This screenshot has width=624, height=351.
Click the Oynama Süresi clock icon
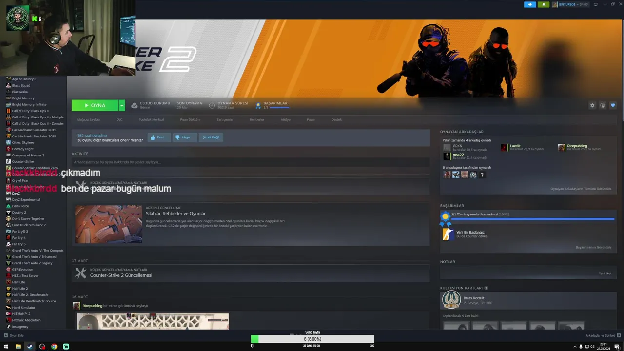coord(212,105)
